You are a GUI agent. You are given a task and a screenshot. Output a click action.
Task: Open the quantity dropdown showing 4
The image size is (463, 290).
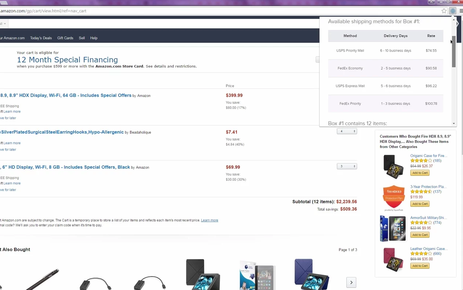346,131
